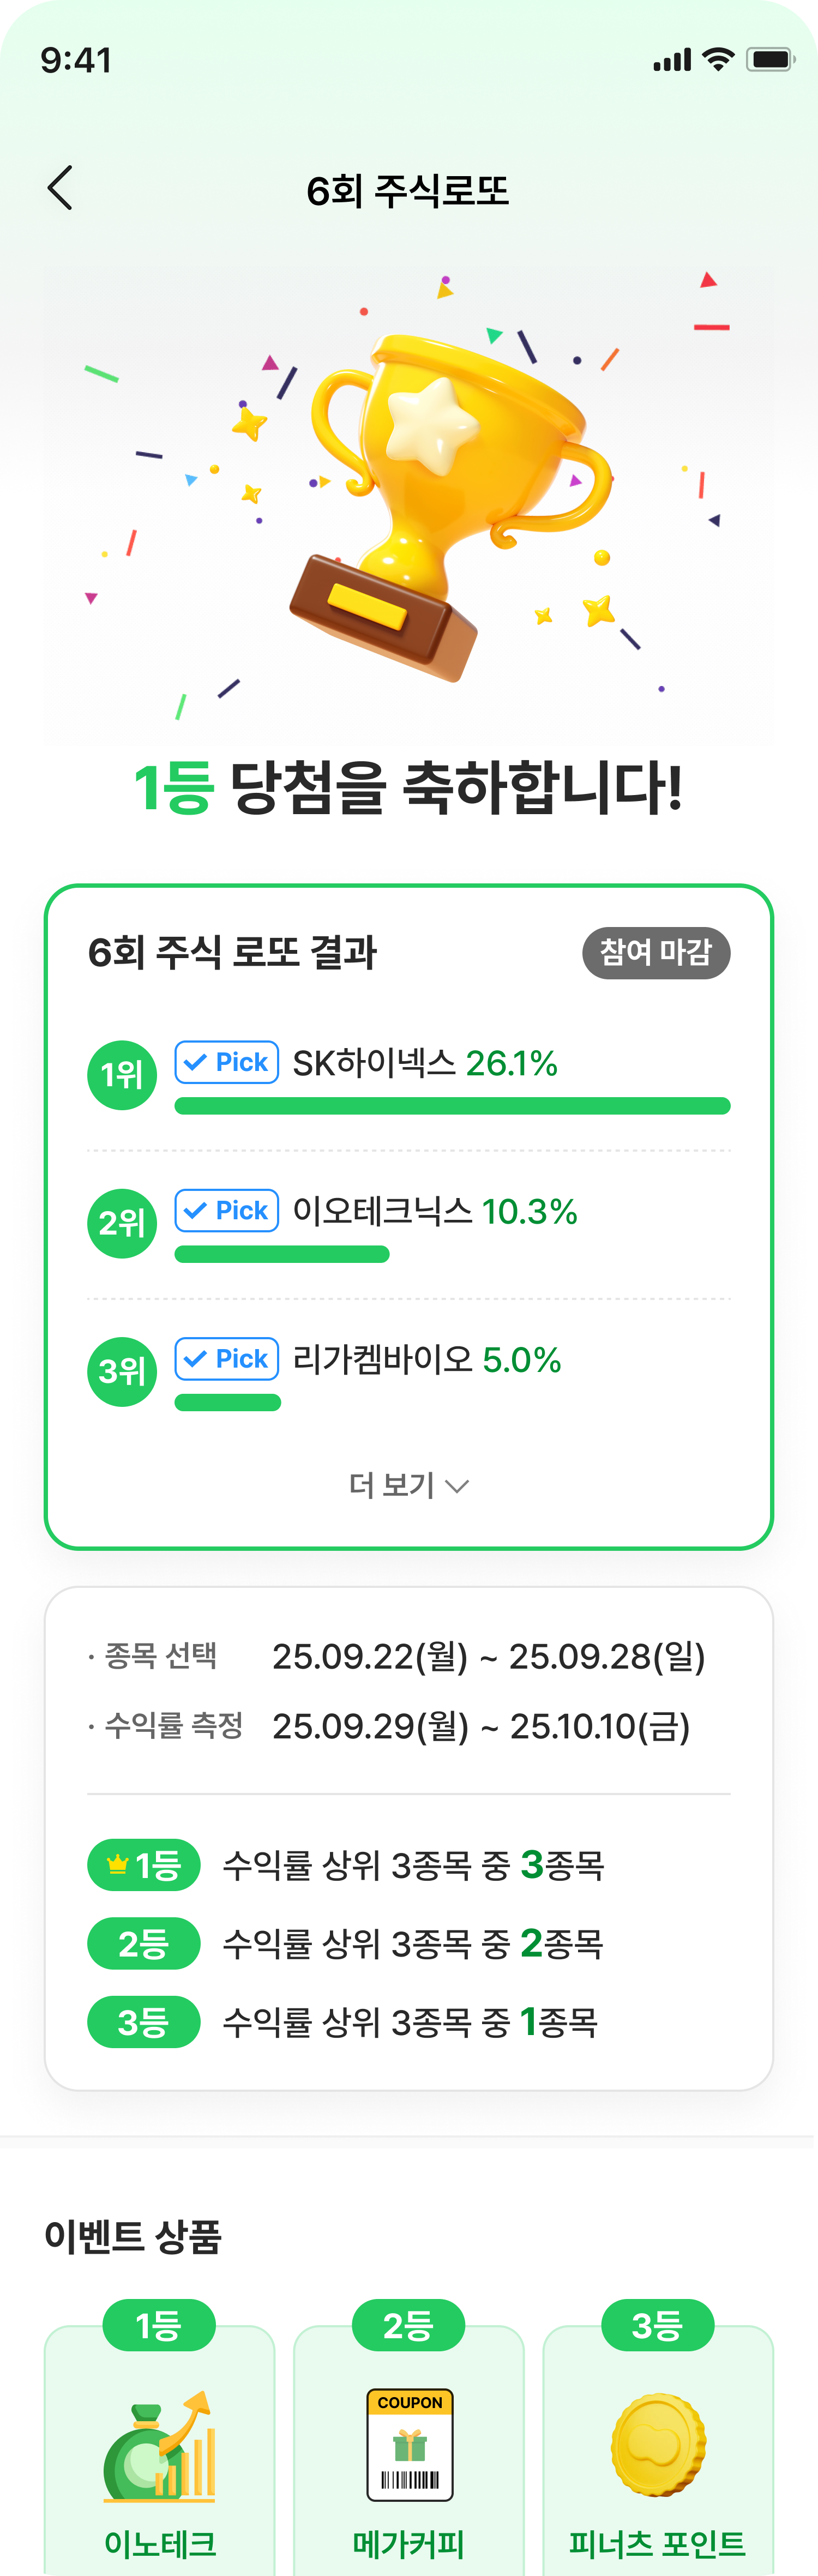818x2576 pixels.
Task: Tap the 참여 마감 status button
Action: coord(656,952)
